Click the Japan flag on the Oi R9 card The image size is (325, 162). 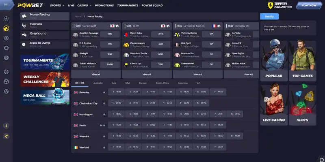[x=163, y=26]
